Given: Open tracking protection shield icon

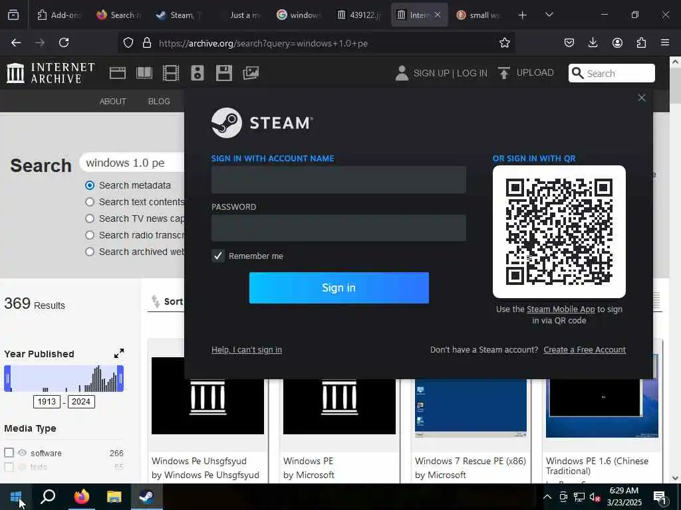Looking at the screenshot, I should (128, 42).
